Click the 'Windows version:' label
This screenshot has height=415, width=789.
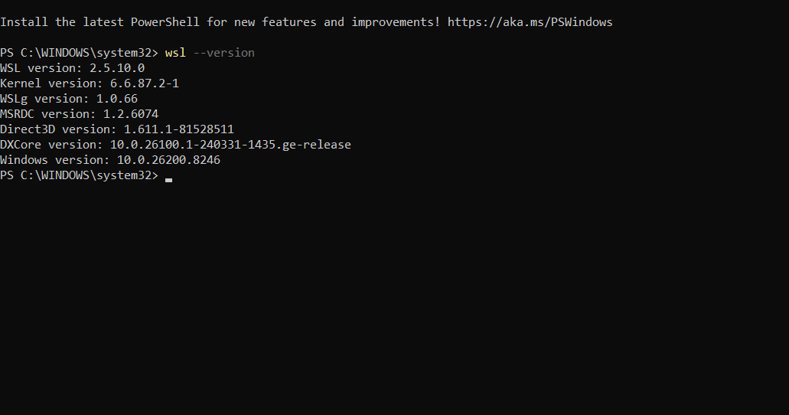pos(55,160)
